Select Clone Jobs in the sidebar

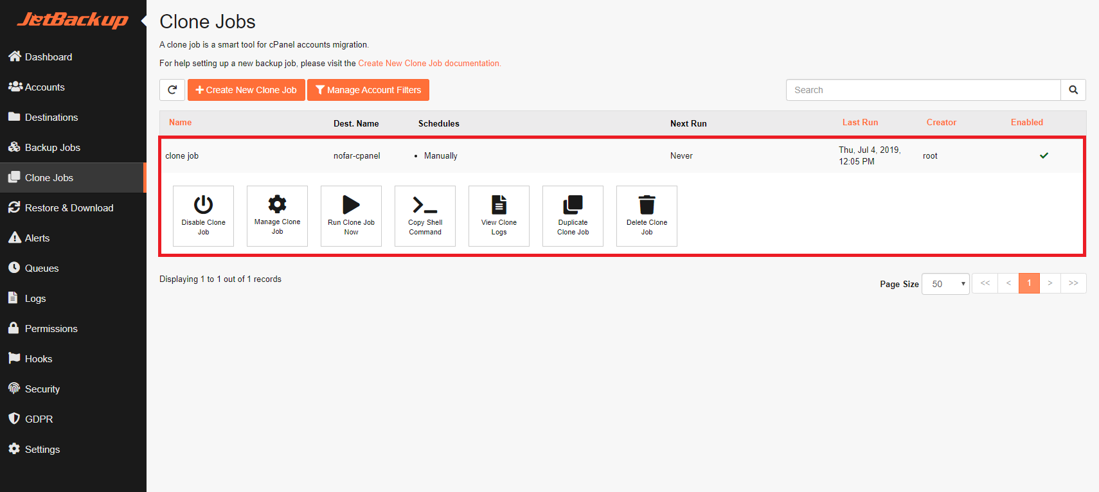tap(73, 177)
